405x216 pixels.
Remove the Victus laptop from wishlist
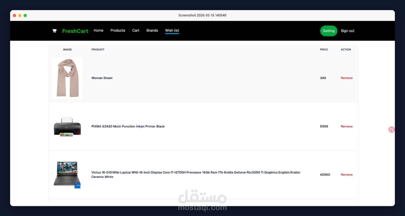pos(347,175)
